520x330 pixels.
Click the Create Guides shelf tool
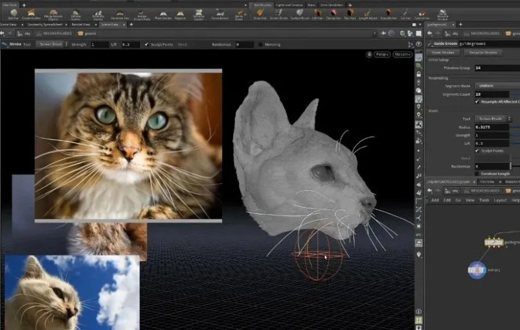coord(31,14)
